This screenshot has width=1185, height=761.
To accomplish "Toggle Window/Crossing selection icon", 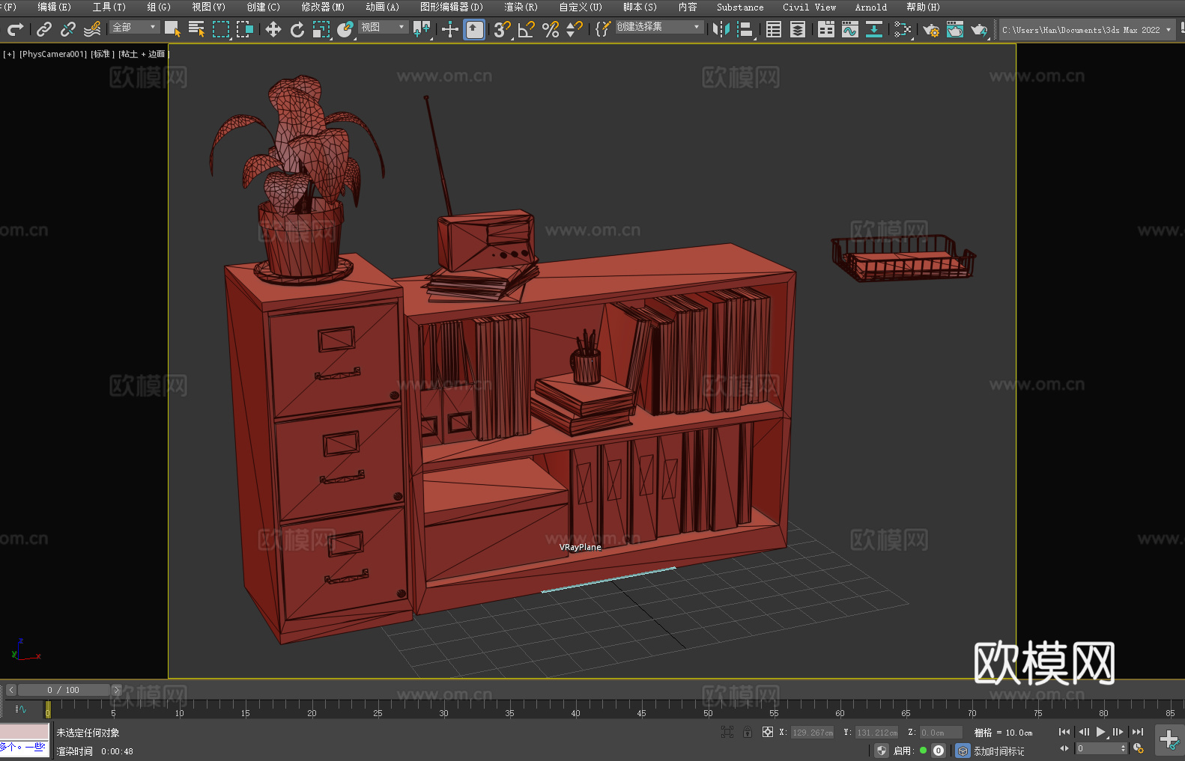I will (x=245, y=29).
